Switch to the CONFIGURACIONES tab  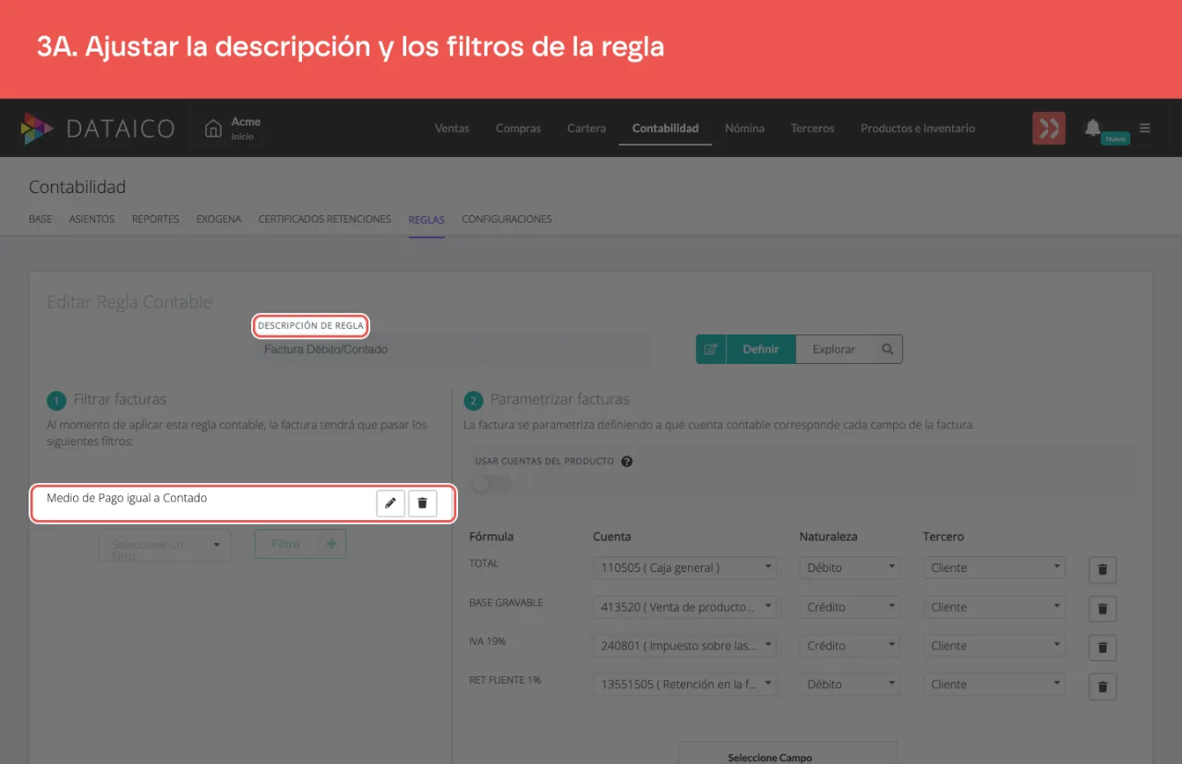(507, 220)
